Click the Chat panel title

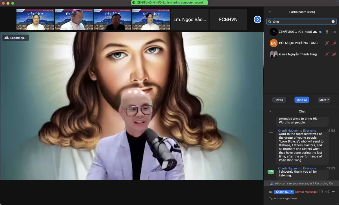click(302, 111)
